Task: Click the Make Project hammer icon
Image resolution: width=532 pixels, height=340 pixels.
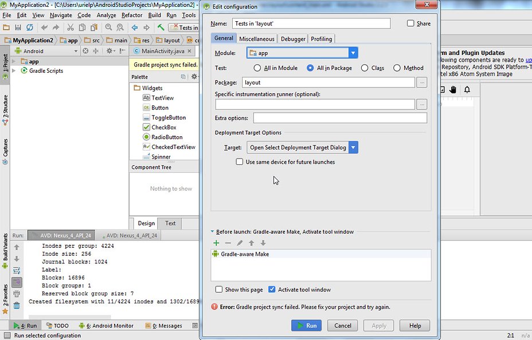Action: tap(161, 27)
